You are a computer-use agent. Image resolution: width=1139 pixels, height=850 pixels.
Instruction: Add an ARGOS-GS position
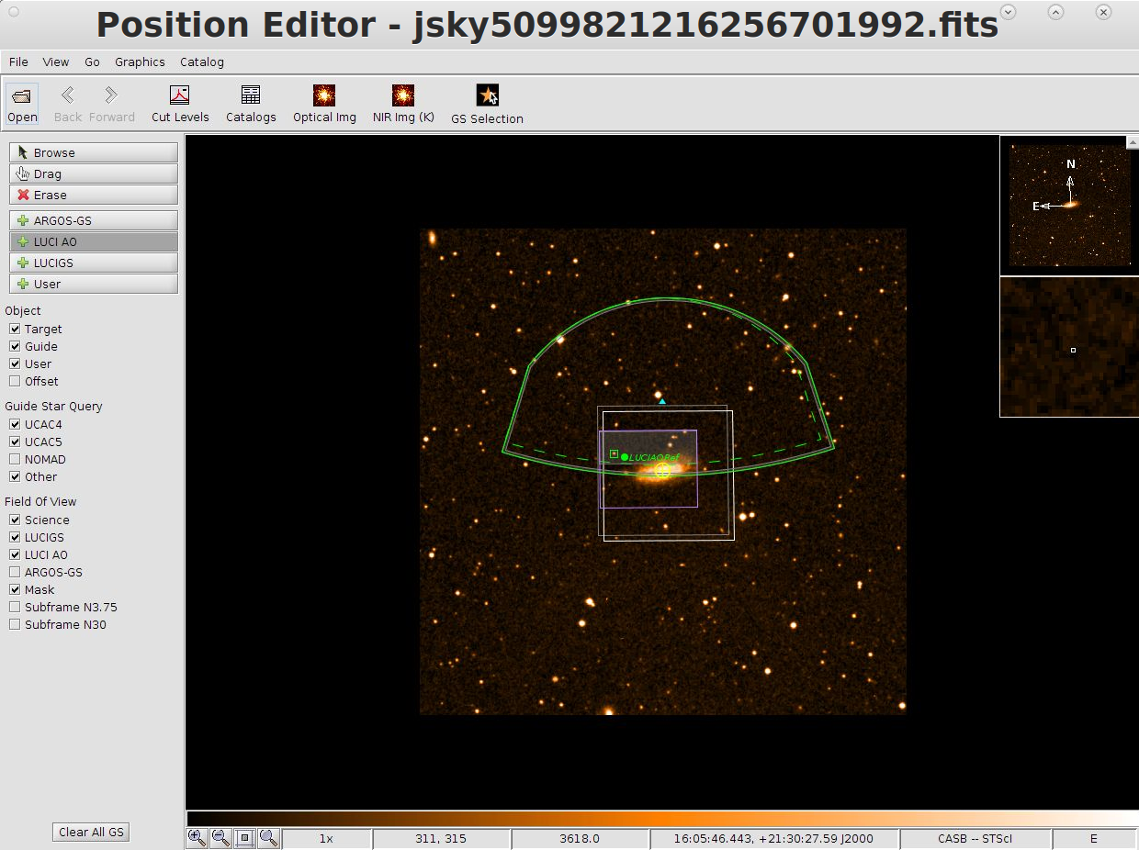coord(94,220)
